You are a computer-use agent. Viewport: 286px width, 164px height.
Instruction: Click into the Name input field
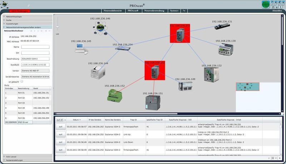(x=35, y=47)
